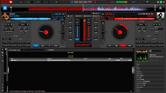This screenshot has height=93, width=166.
Task: Click deck A HIGH EQ knob
Action: [70, 20]
